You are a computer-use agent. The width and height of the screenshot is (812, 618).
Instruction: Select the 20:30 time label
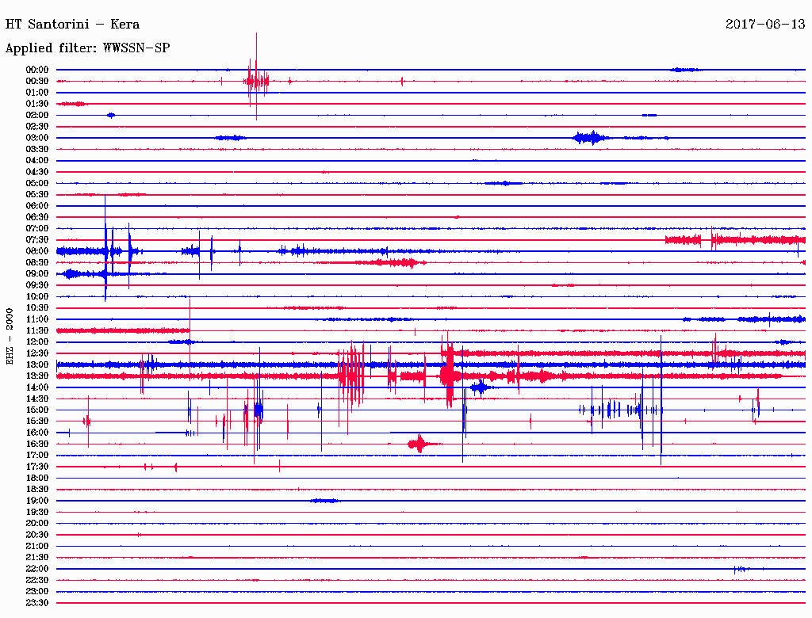click(37, 535)
